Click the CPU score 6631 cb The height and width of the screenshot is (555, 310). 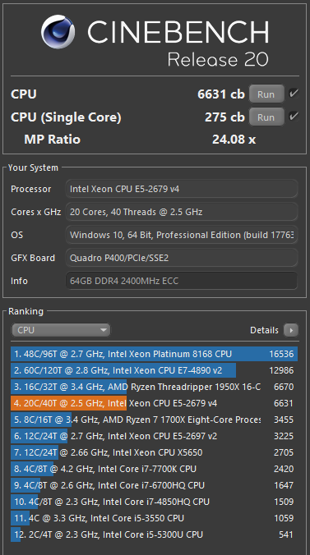tap(221, 94)
